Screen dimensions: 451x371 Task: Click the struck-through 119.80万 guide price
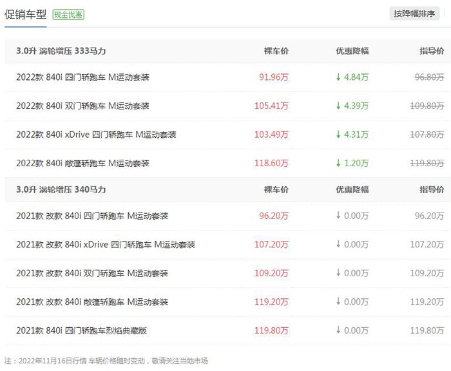[x=427, y=164]
